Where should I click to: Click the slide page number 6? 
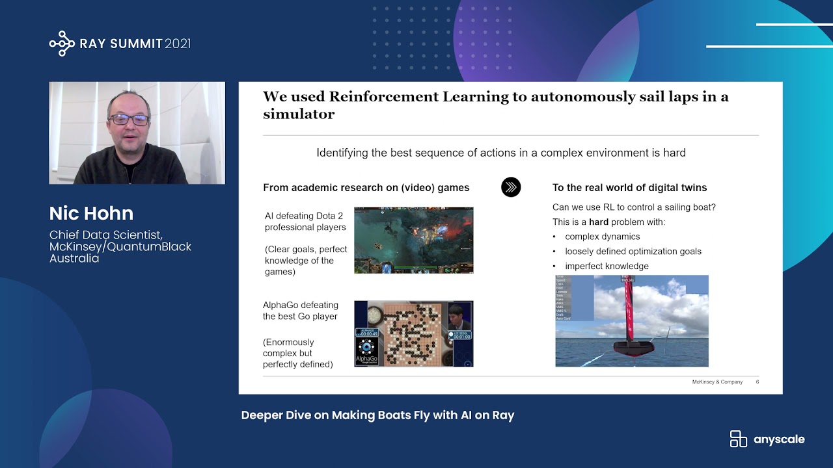(x=758, y=382)
